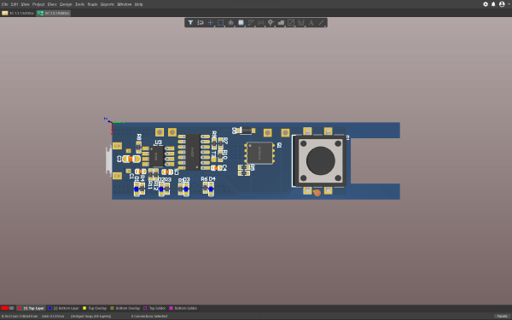Select the D4 LED on the board

[211, 189]
